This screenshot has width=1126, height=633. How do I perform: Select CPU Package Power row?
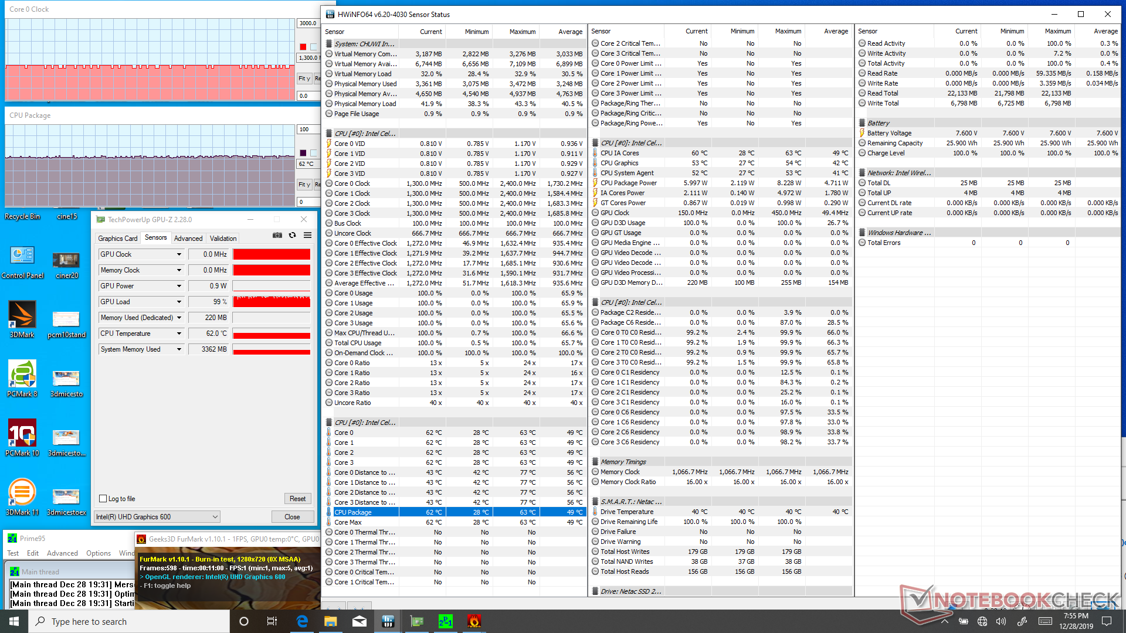click(x=721, y=183)
